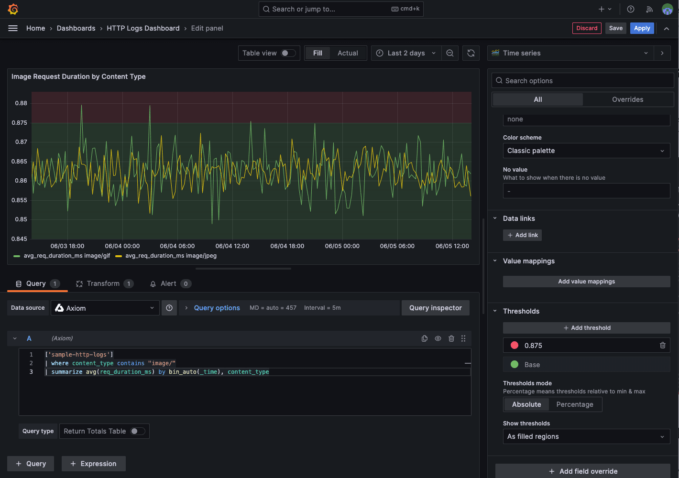Click Add field override button
679x478 pixels.
[x=583, y=471]
